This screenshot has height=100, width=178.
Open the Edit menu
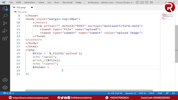point(19,2)
